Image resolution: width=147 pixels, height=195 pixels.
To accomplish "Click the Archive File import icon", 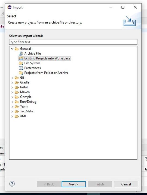I will point(21,54).
